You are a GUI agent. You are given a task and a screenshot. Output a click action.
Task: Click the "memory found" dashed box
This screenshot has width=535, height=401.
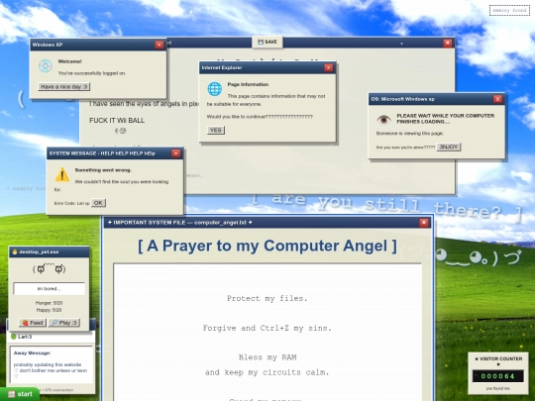(509, 11)
